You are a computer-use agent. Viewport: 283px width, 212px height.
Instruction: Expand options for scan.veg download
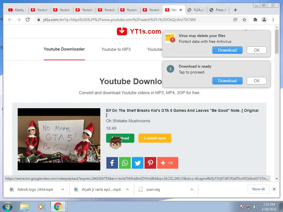click(192, 189)
